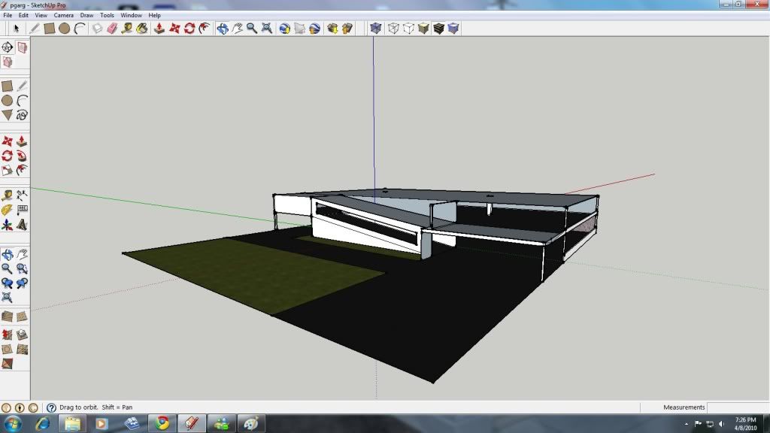Pick the Select arrow tool
Viewport: 770px width, 433px height.
pyautogui.click(x=16, y=29)
